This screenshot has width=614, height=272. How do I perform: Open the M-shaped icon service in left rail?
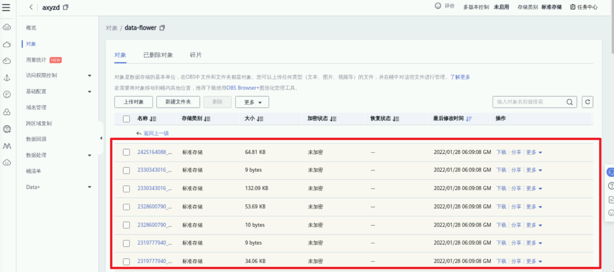pos(7,146)
